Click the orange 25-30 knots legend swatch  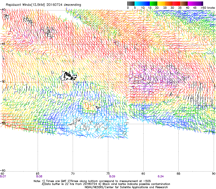(x=169, y=3)
